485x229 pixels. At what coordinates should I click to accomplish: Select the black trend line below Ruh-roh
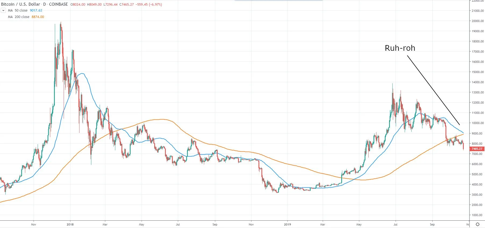[433, 90]
